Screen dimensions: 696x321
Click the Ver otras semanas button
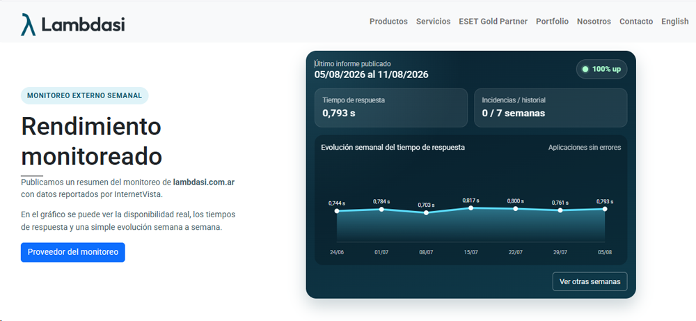(590, 281)
